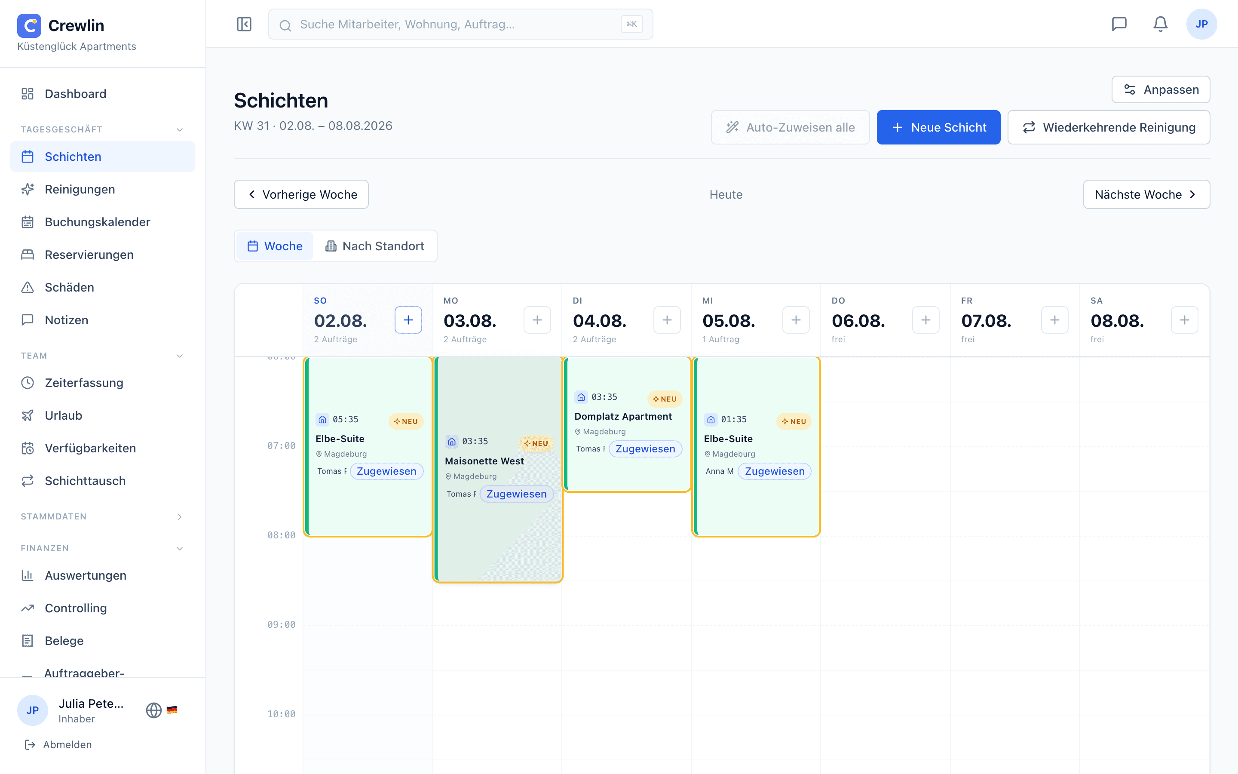The width and height of the screenshot is (1238, 774).
Task: Collapse the sidebar panel icon
Action: click(x=244, y=24)
